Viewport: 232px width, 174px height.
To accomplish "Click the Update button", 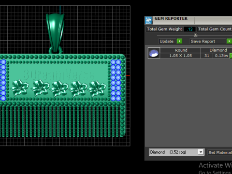I will pos(167,41).
